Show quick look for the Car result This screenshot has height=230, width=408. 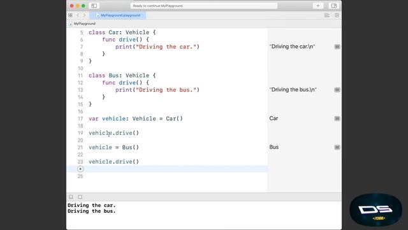337,119
